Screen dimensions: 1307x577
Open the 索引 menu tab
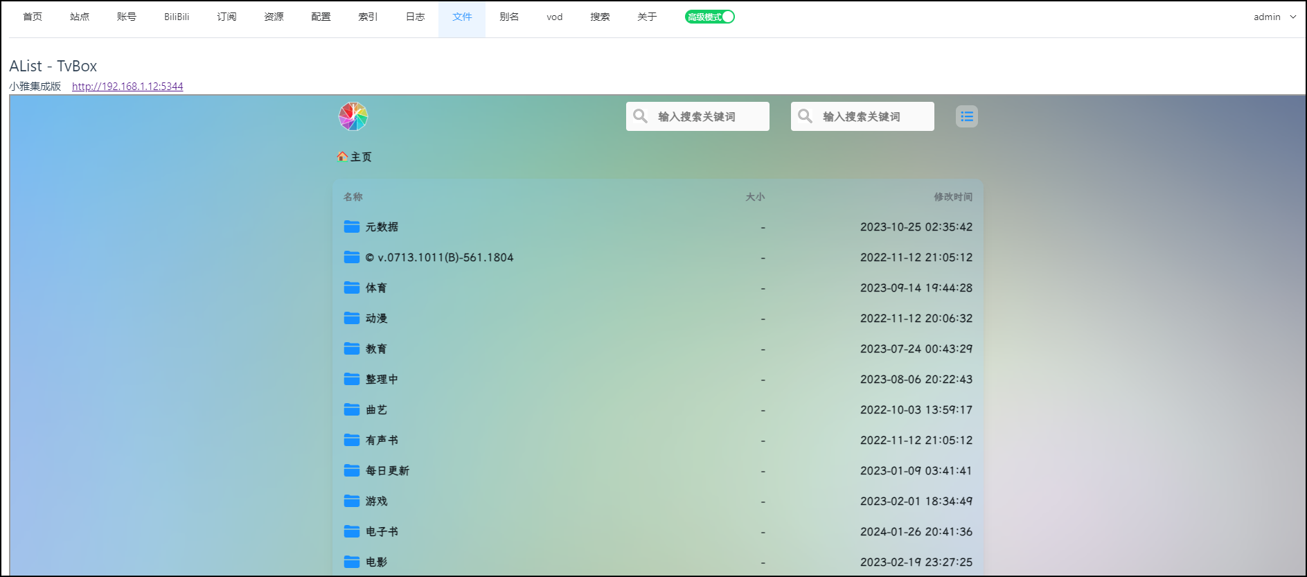coord(368,17)
